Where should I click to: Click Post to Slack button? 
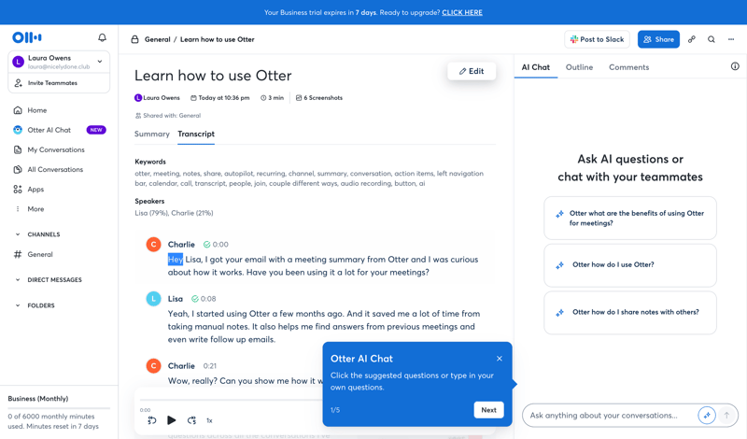597,39
